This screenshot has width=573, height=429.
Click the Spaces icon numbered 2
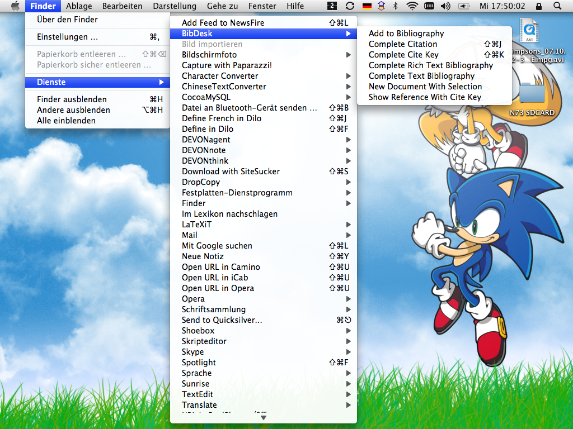pyautogui.click(x=332, y=6)
